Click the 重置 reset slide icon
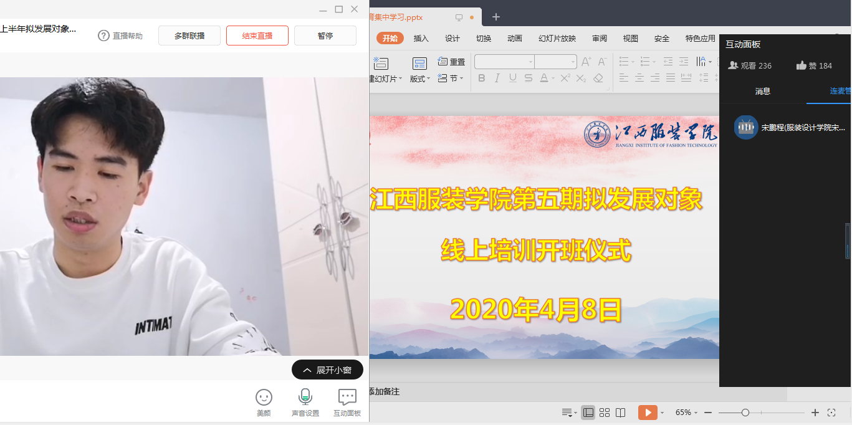852x425 pixels. 443,62
